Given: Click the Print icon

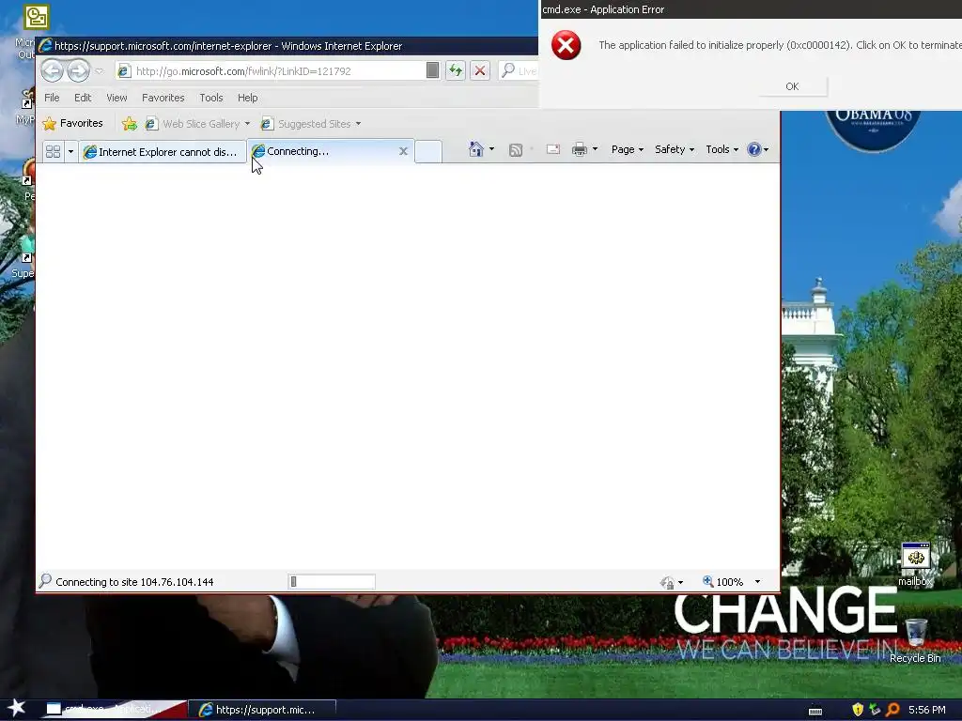Looking at the screenshot, I should click(x=579, y=149).
